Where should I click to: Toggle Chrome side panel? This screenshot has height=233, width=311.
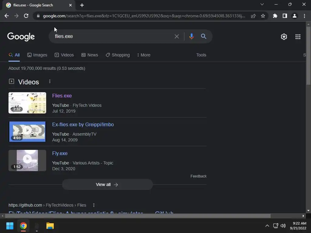tap(285, 16)
